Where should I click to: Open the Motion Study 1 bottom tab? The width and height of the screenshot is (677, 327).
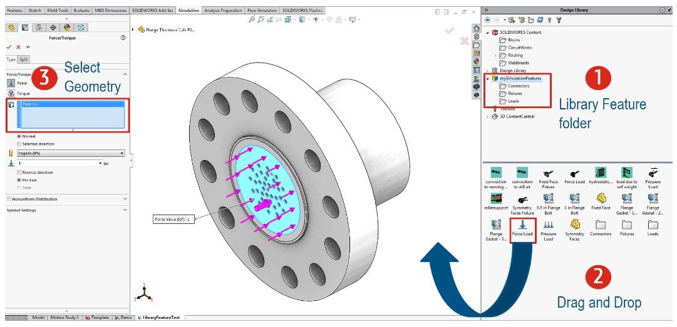[65, 318]
